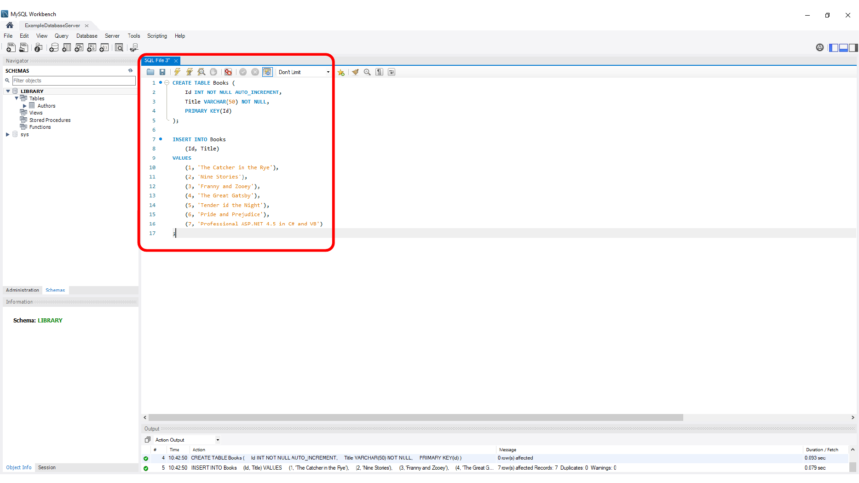Fold the CREATE TABLE code block
Screen dimensions: 859x483
pos(167,83)
